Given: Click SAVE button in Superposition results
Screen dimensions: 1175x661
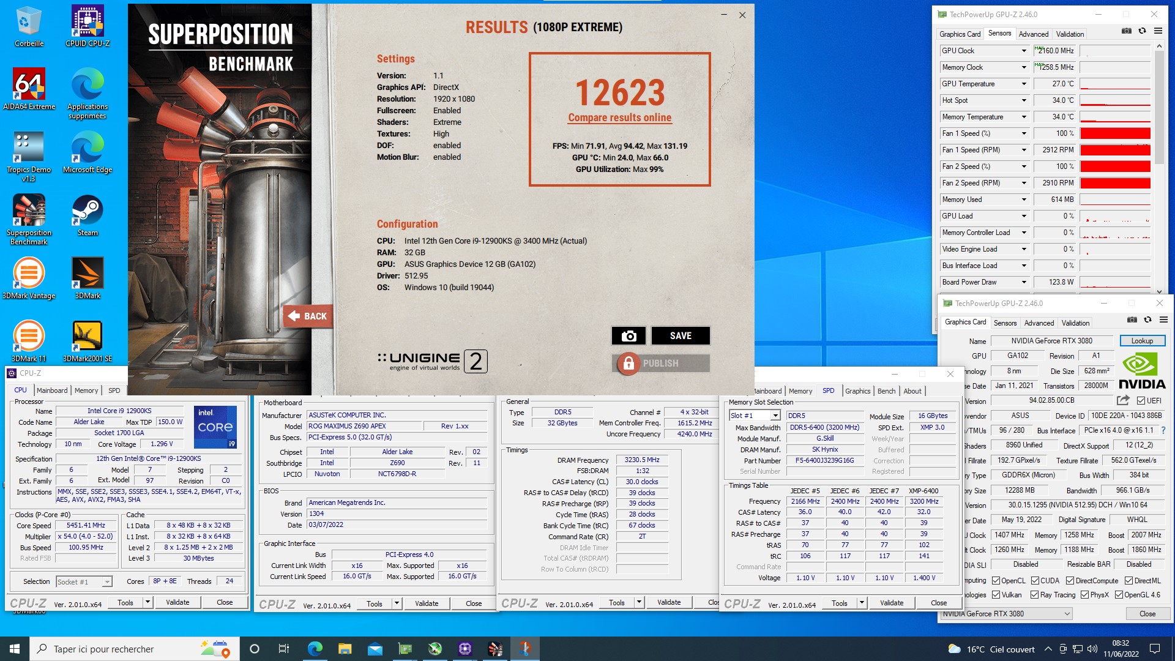Looking at the screenshot, I should (681, 335).
